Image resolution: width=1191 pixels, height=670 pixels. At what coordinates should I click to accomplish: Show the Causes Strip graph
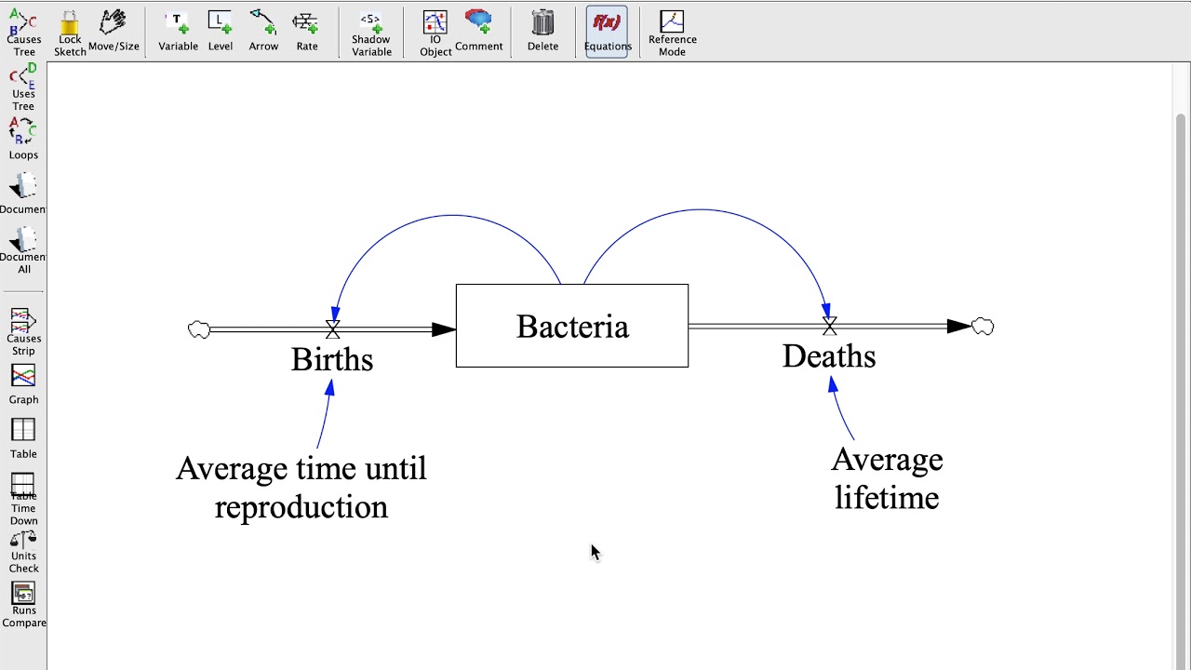[23, 332]
